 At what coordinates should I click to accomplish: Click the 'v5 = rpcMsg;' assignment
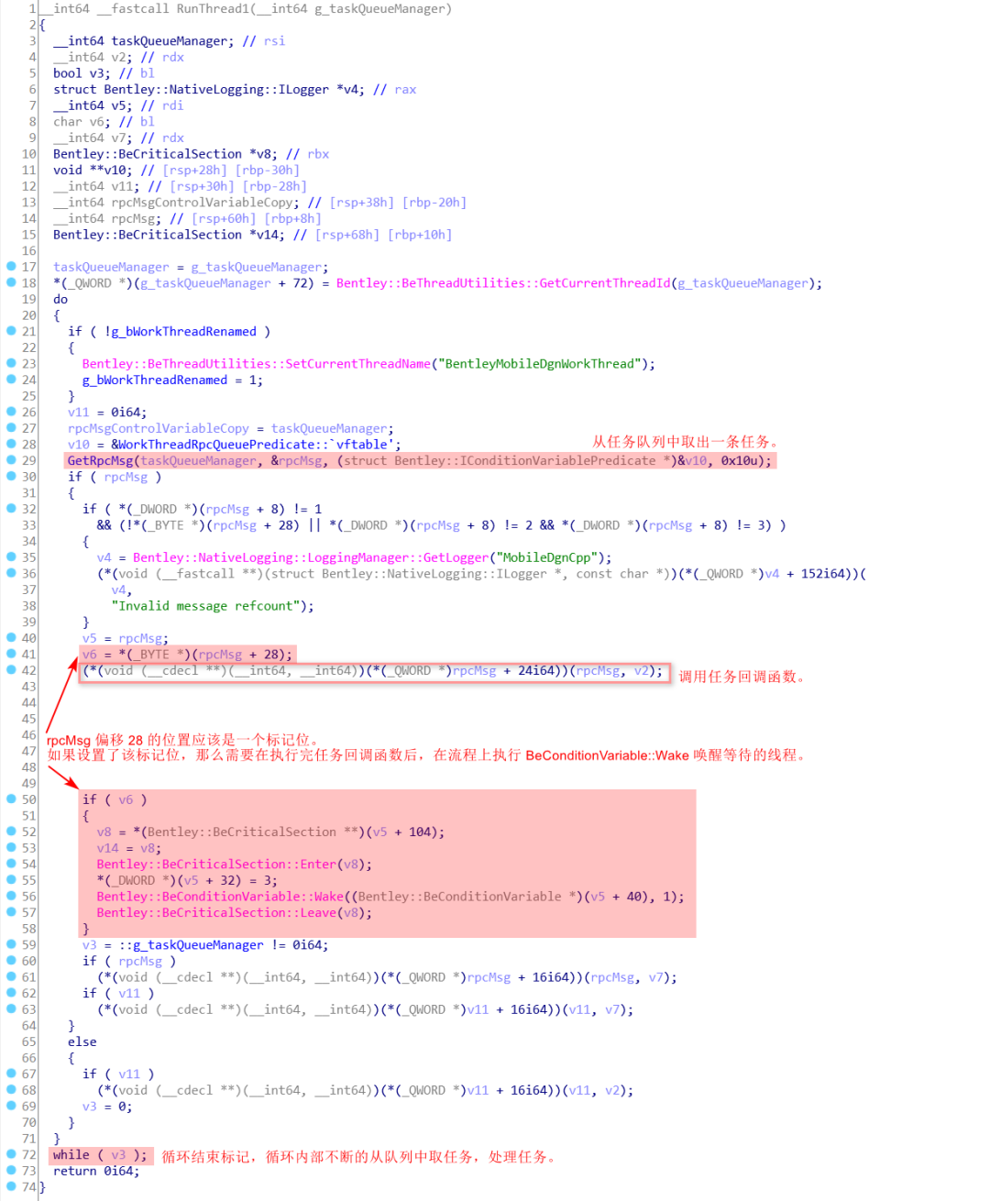126,638
